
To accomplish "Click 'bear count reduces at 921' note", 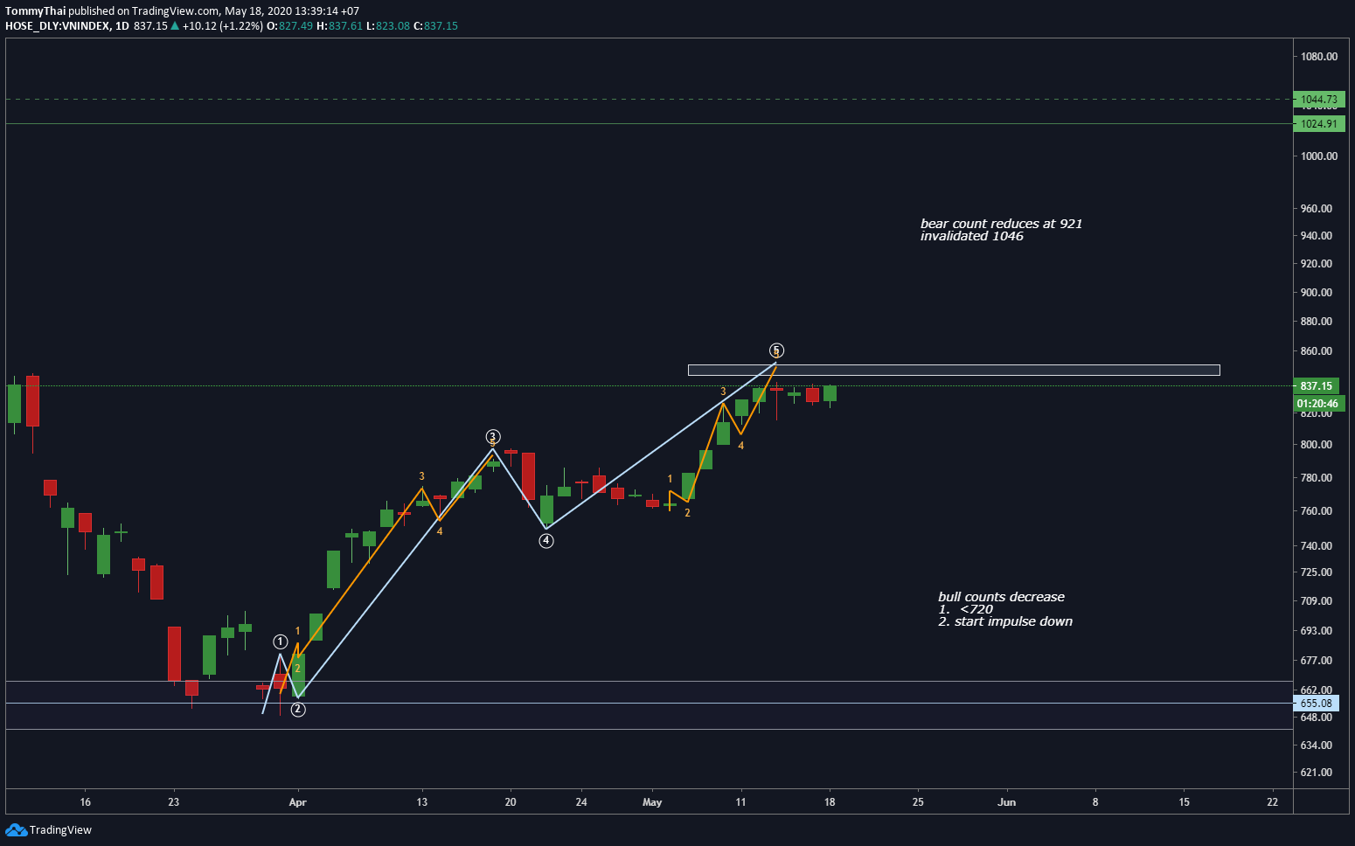I will pyautogui.click(x=1001, y=224).
